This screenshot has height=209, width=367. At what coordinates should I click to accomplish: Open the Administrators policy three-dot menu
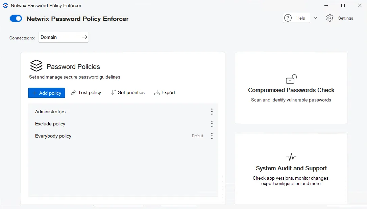pos(212,112)
